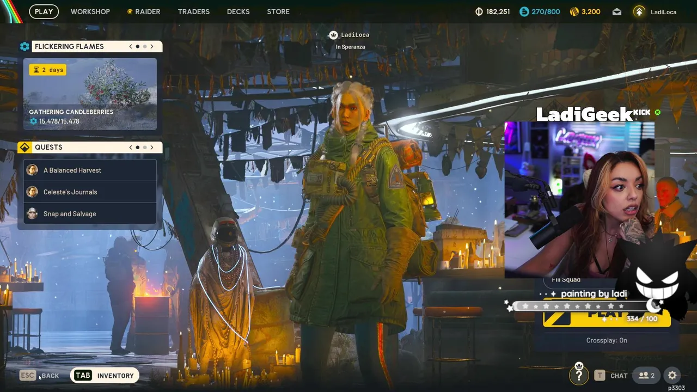Open the RAIDER tab

tap(144, 11)
